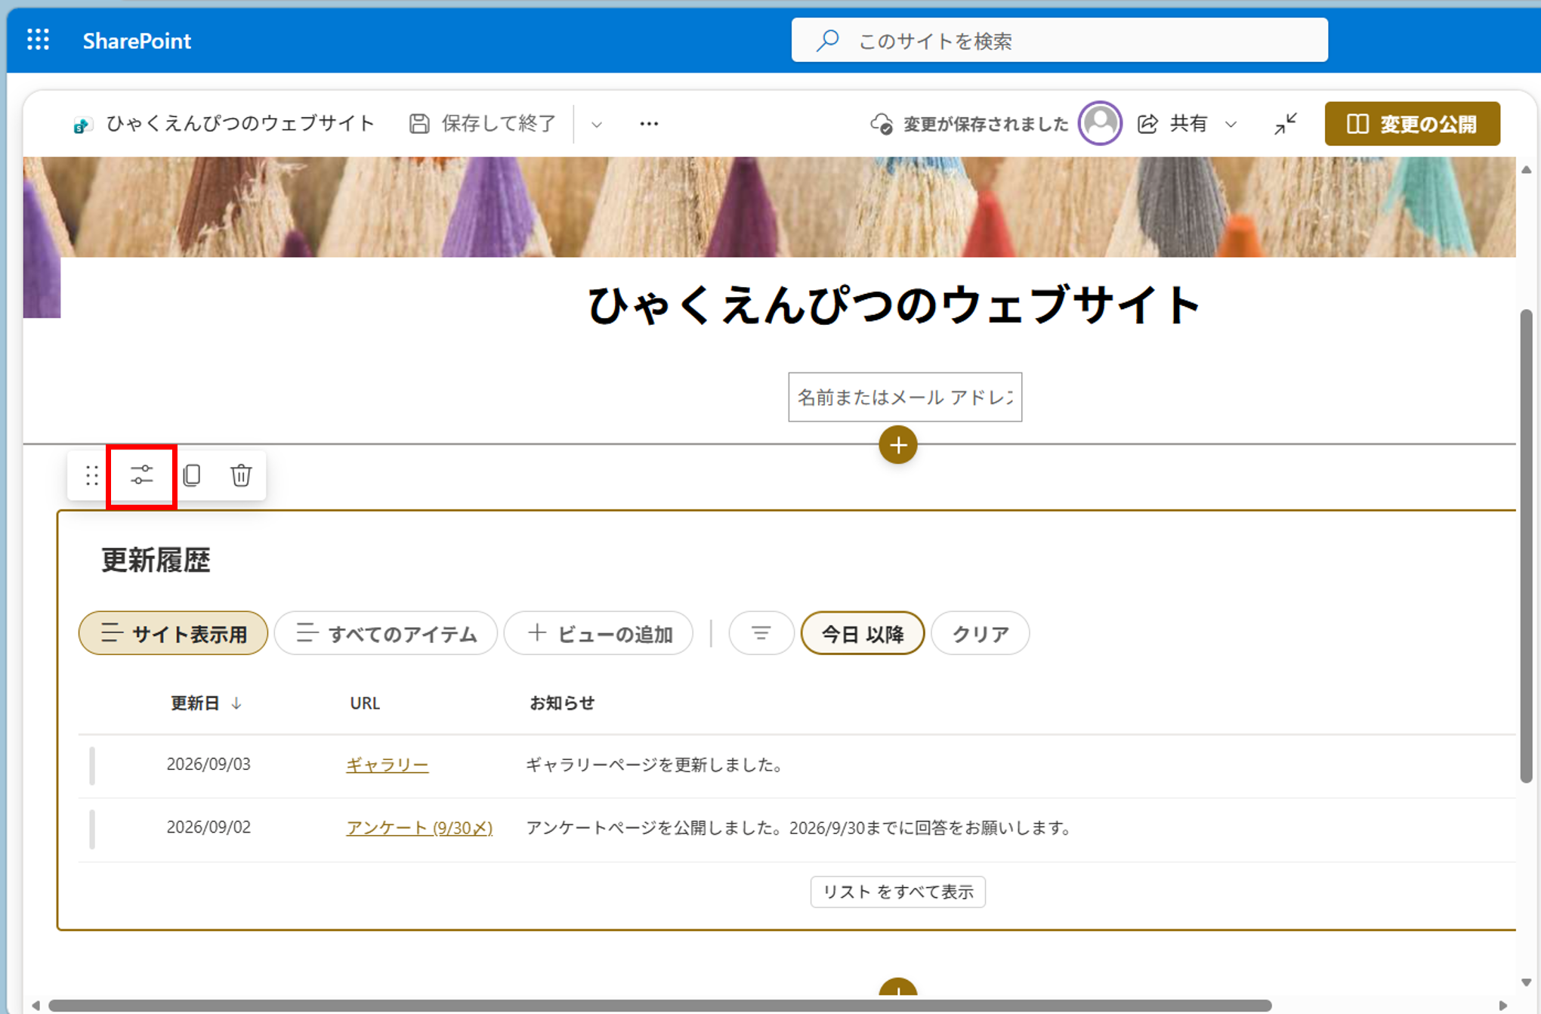The image size is (1541, 1014).
Task: Duplicate the web part with copy icon
Action: pos(192,475)
